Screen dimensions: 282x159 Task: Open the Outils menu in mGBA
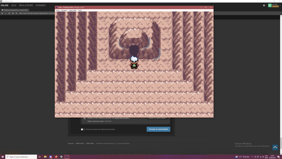80,10
